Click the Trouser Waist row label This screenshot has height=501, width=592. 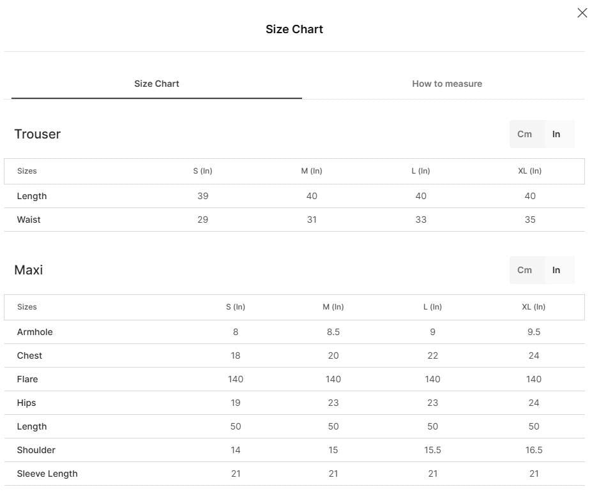click(29, 220)
